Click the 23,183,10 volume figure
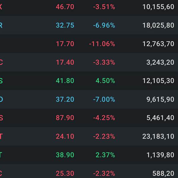This screenshot has height=178, width=178. tap(158, 136)
